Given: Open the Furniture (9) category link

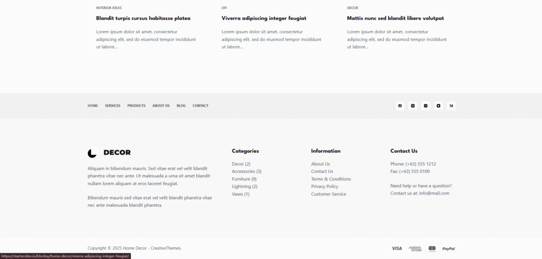Looking at the screenshot, I should click(x=244, y=179).
